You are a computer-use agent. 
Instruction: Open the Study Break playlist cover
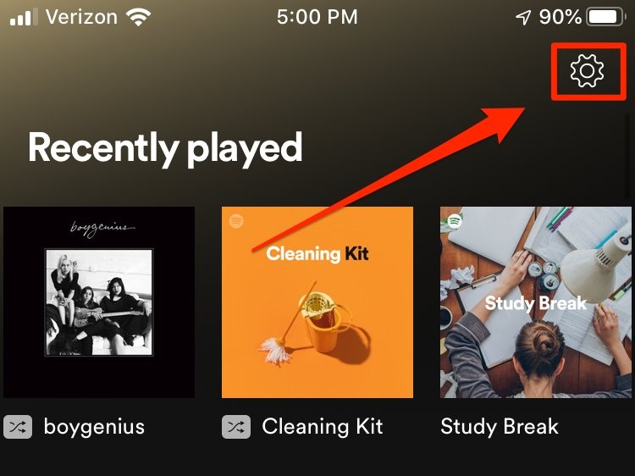click(536, 302)
